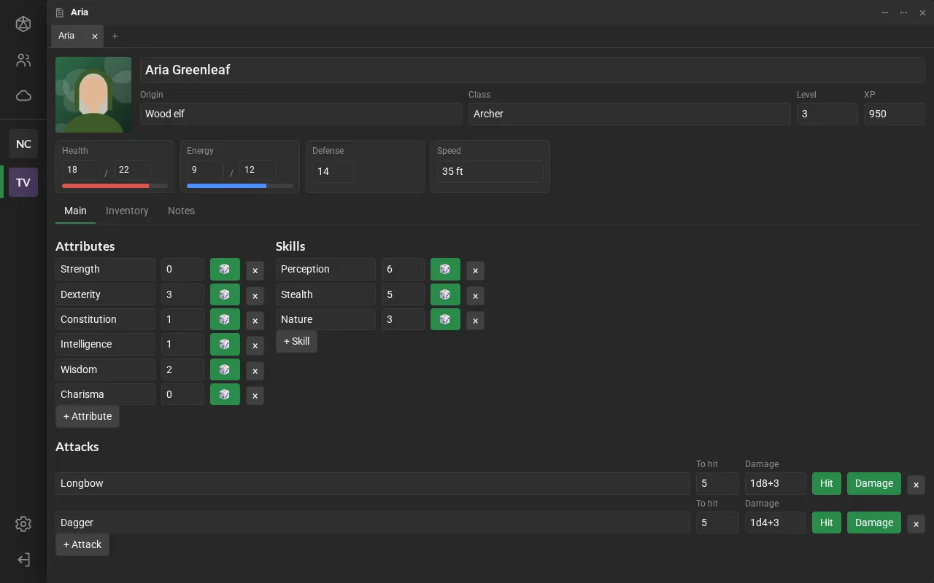Roll Hit for Dagger
934x583 pixels.
pyautogui.click(x=826, y=523)
